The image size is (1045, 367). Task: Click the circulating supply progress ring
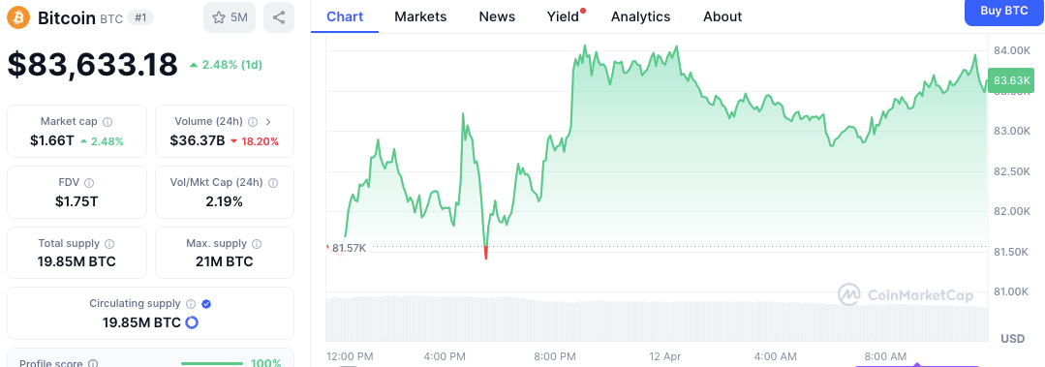pos(192,323)
